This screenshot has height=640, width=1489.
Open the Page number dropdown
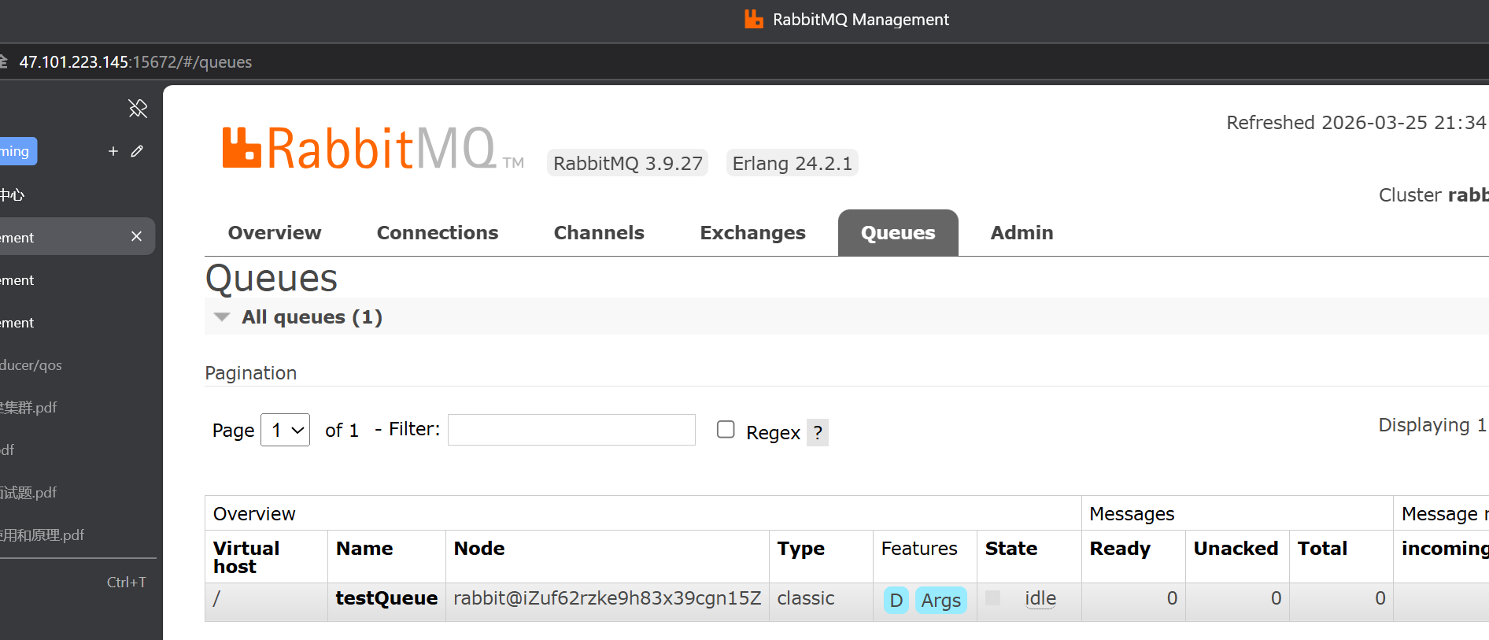pos(285,430)
